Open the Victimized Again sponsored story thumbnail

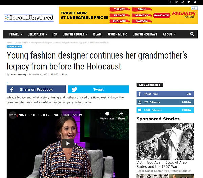(x=165, y=141)
